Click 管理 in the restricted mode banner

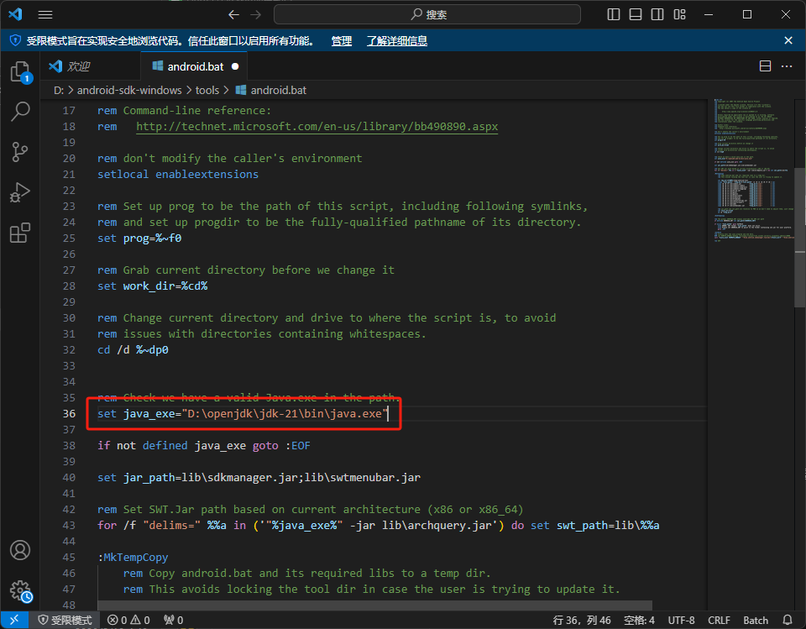pos(341,39)
